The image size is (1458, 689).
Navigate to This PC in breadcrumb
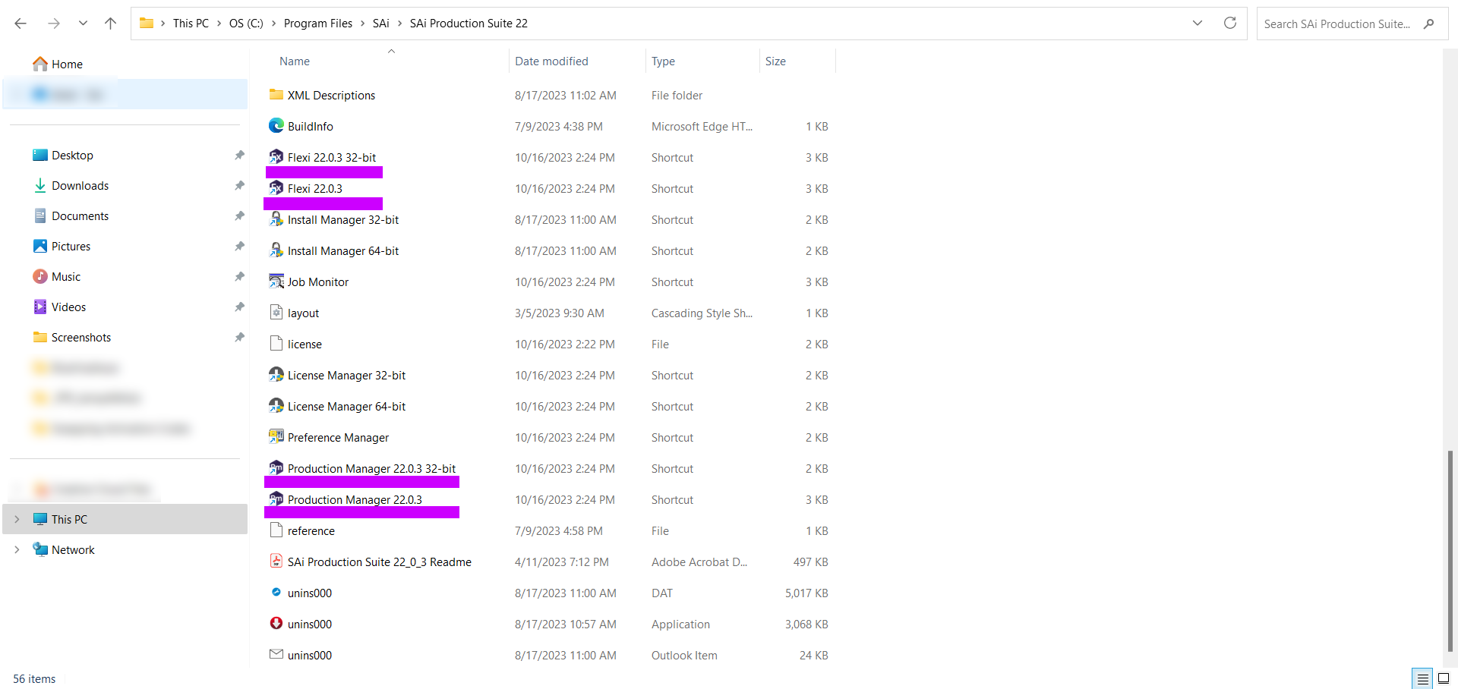click(191, 24)
